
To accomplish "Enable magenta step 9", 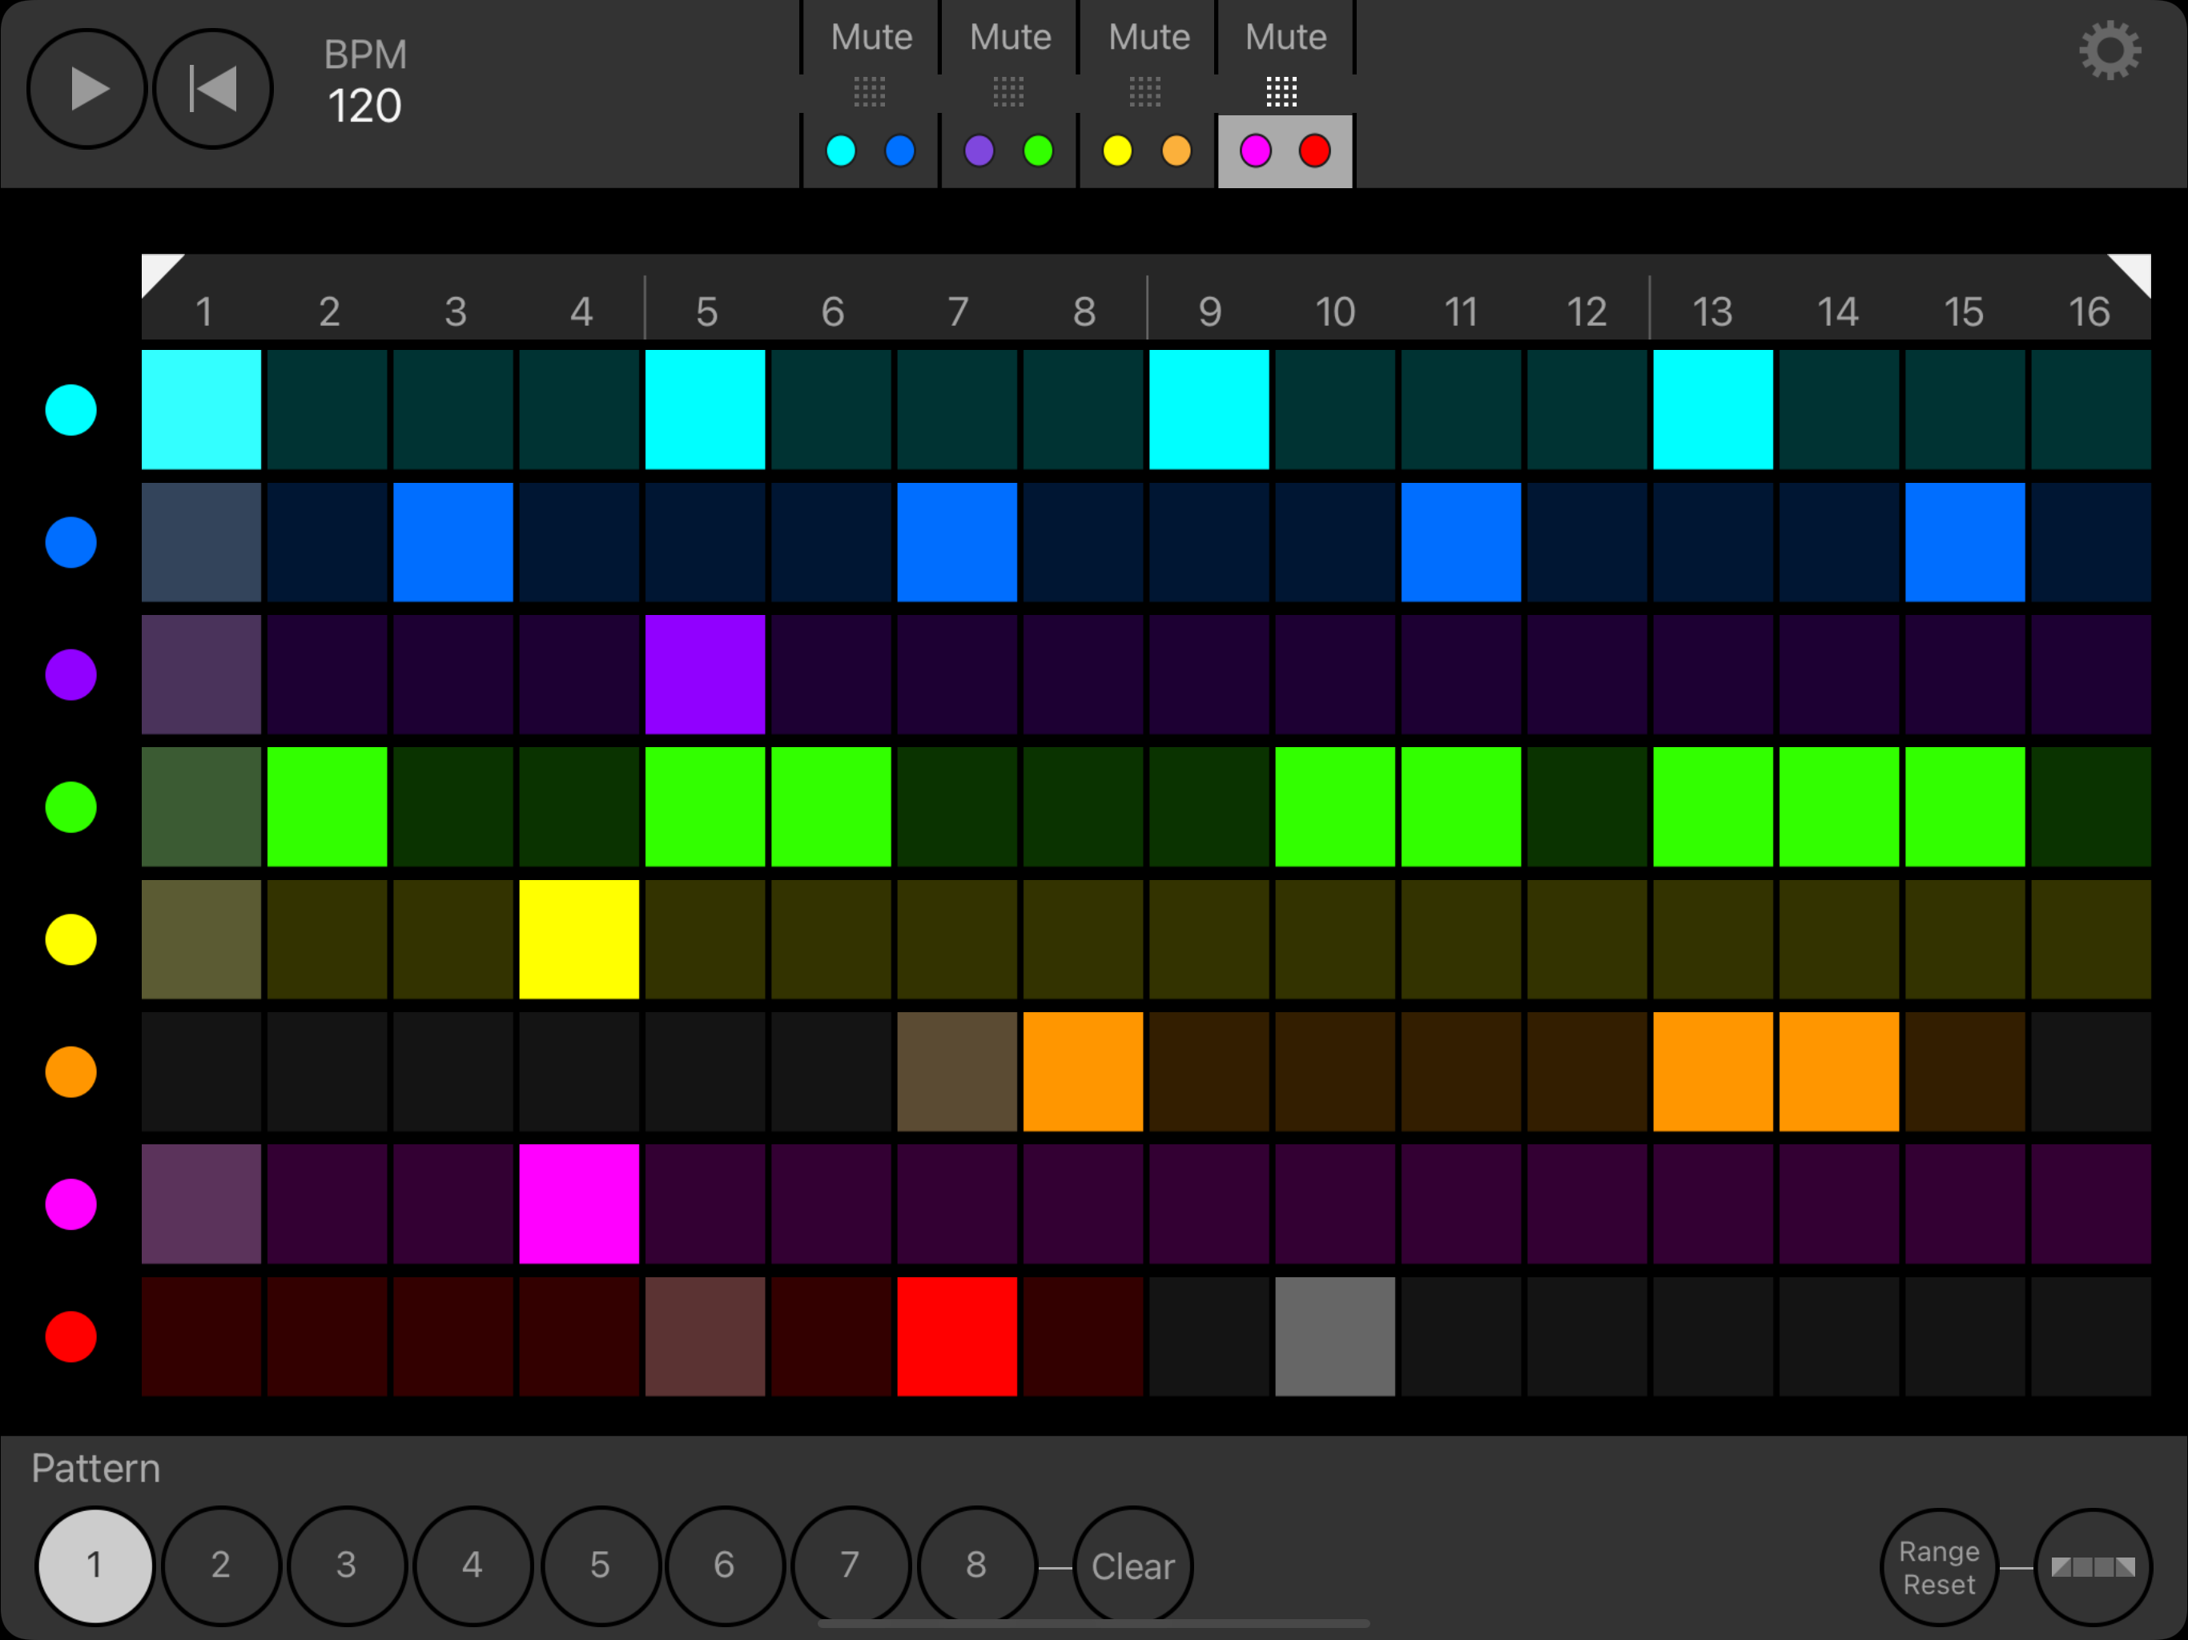I will pos(1210,1205).
